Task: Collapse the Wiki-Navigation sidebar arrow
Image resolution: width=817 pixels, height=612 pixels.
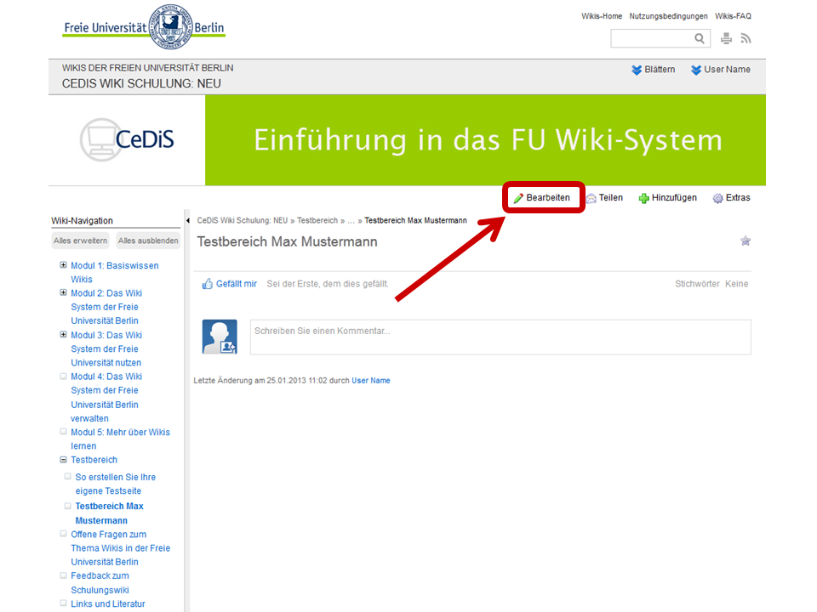Action: (x=187, y=221)
